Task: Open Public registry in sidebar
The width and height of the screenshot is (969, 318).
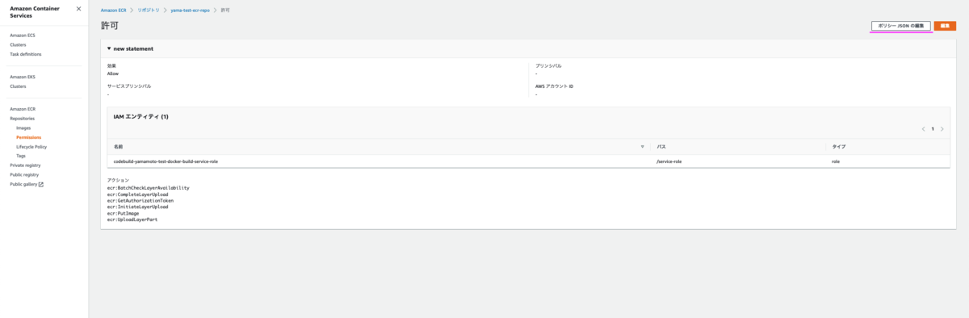Action: (x=24, y=174)
